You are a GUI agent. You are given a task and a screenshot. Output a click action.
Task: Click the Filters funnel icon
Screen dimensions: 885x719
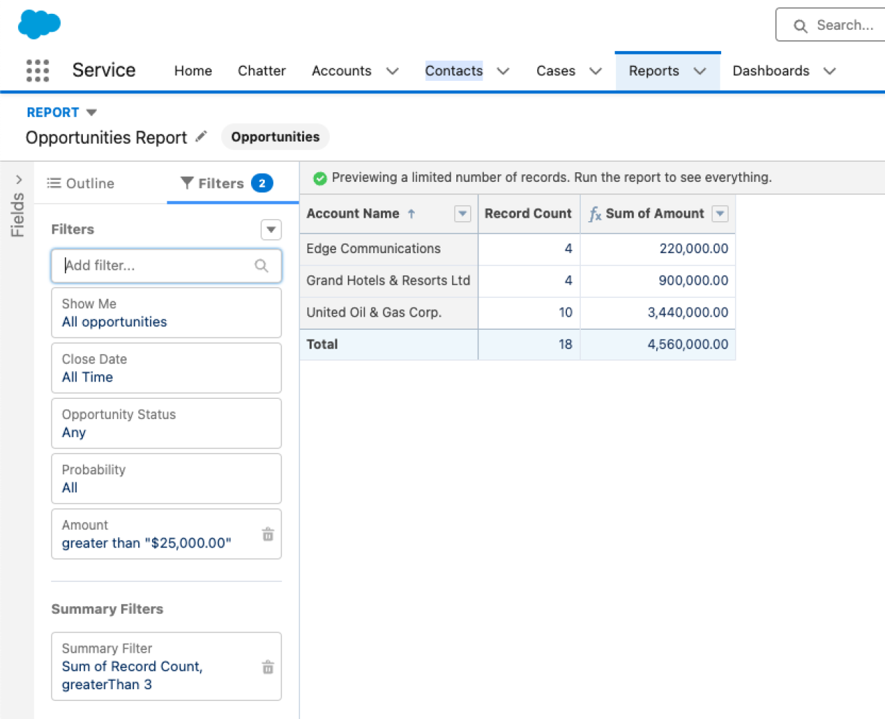pos(187,183)
